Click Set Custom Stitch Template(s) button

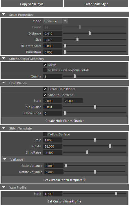pos(64,180)
